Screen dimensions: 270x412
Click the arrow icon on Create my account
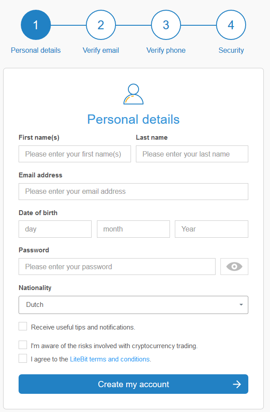237,384
